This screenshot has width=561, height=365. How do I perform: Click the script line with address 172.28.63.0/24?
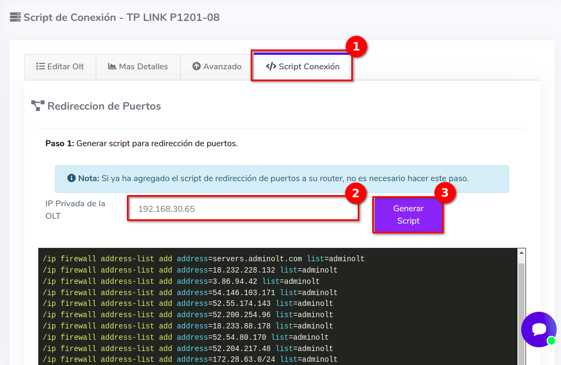[190, 360]
